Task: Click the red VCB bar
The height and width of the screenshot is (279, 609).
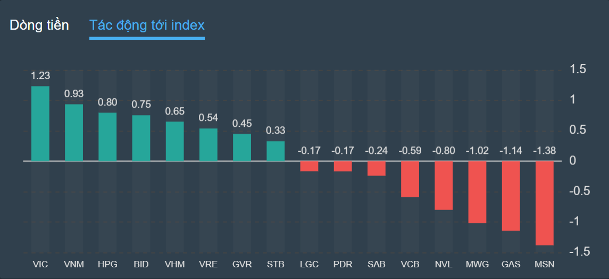Action: click(x=410, y=179)
